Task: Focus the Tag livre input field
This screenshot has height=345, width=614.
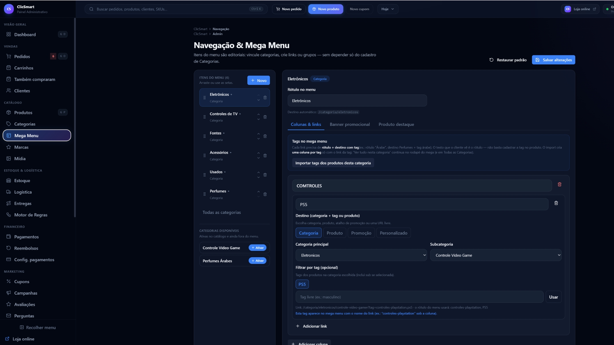Action: point(420,297)
